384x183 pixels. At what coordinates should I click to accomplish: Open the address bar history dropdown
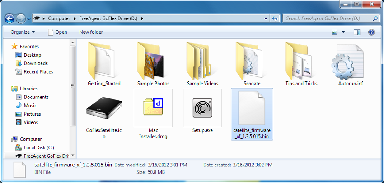tap(266, 18)
